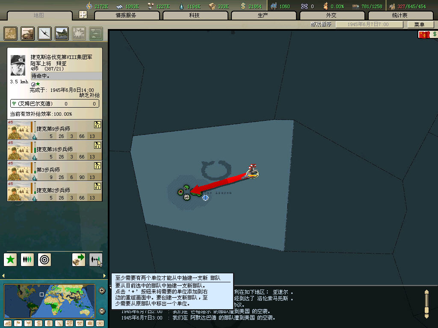Image resolution: width=438 pixels, height=328 pixels.
Task: Click log entry about 阿默达巴德 air raid
Action: click(198, 318)
